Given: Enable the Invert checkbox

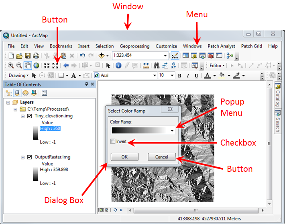Looking at the screenshot, I should (113, 142).
